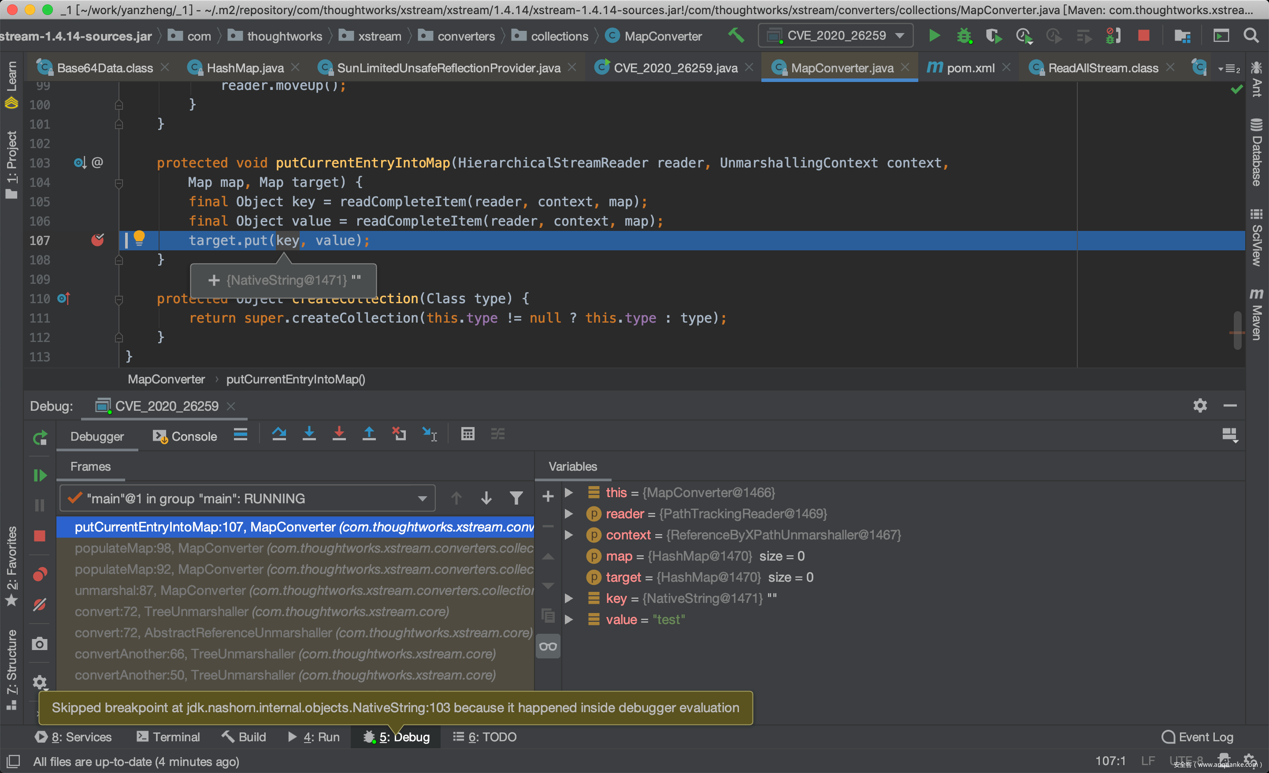Open Terminal tool window button
This screenshot has width=1269, height=773.
(x=168, y=737)
